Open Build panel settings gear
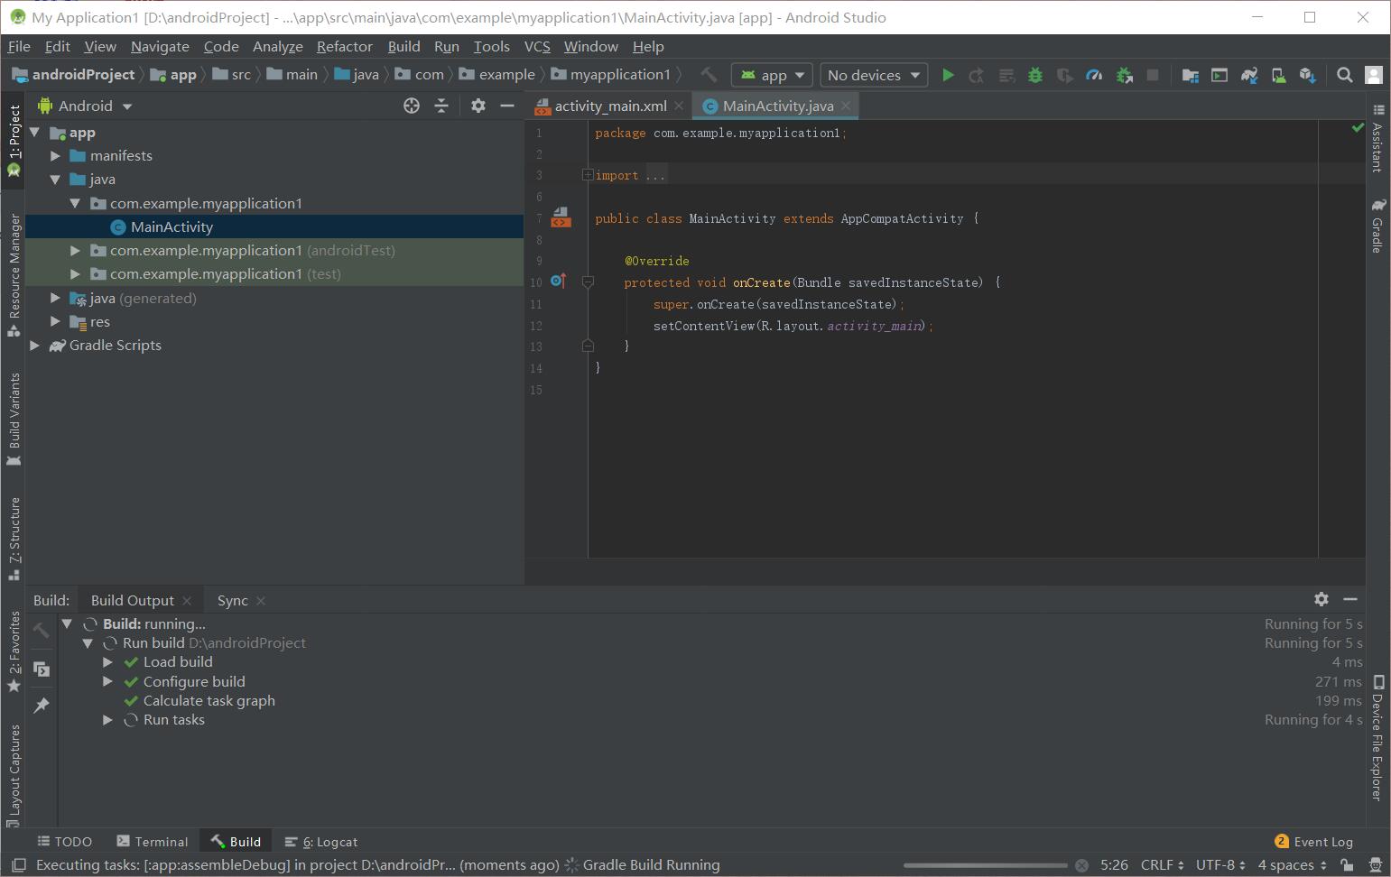Viewport: 1391px width, 877px height. tap(1321, 599)
